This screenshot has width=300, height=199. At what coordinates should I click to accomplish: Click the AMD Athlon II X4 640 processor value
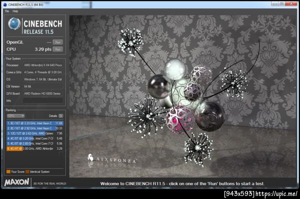coord(43,65)
